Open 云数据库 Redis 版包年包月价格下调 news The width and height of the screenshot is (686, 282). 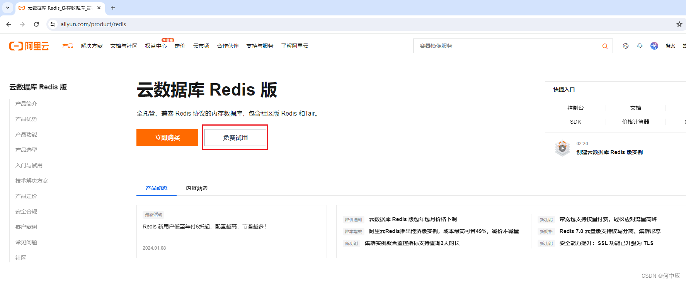413,219
